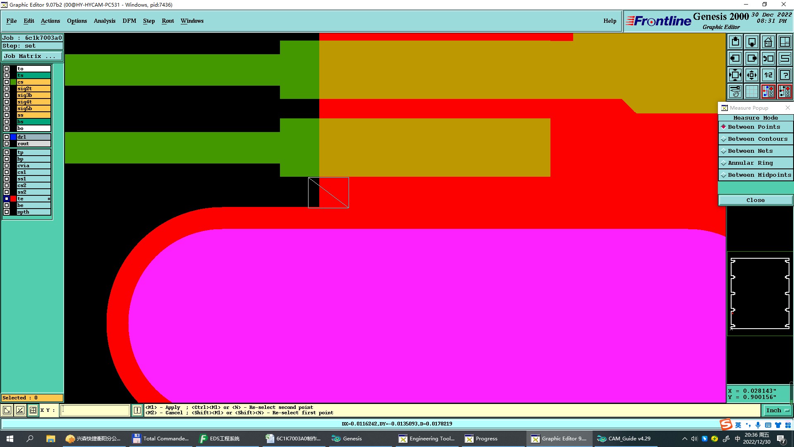Open the Job Matrix selector

32,56
